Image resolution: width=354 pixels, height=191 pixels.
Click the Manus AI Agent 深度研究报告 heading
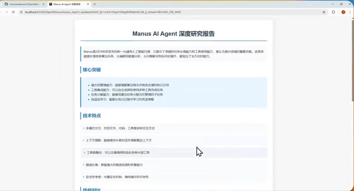[173, 34]
